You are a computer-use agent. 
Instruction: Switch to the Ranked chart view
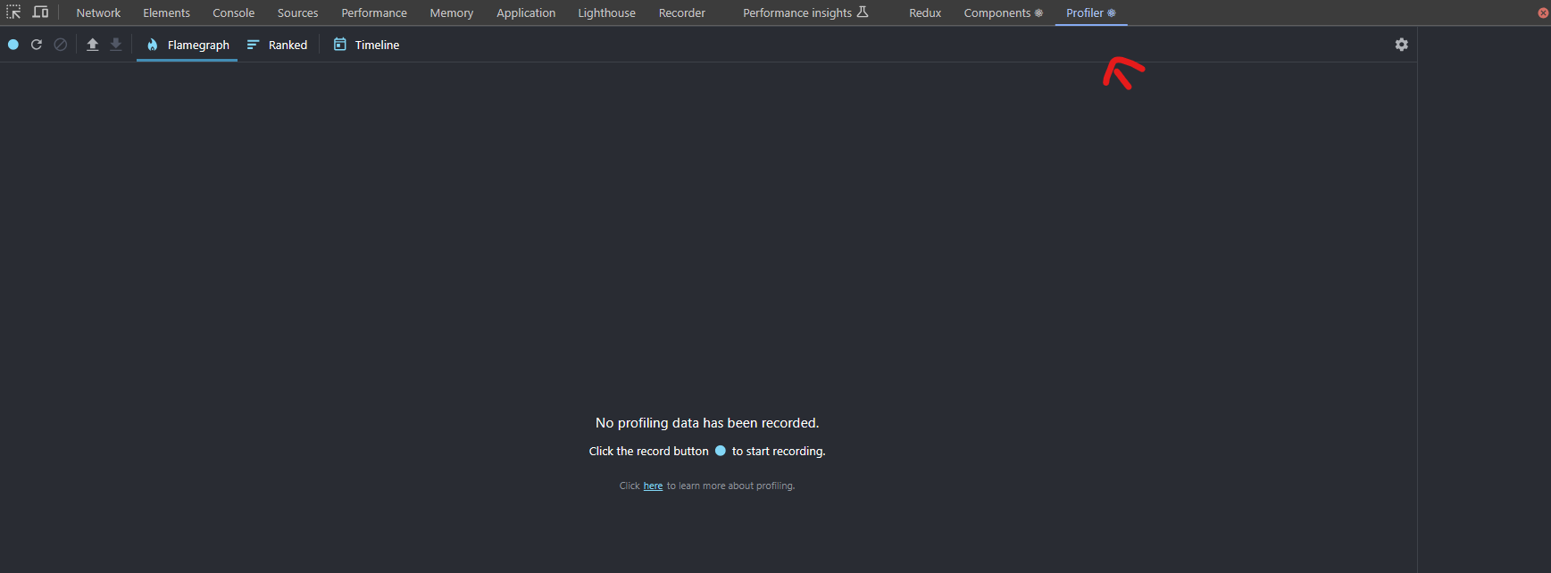click(x=278, y=45)
